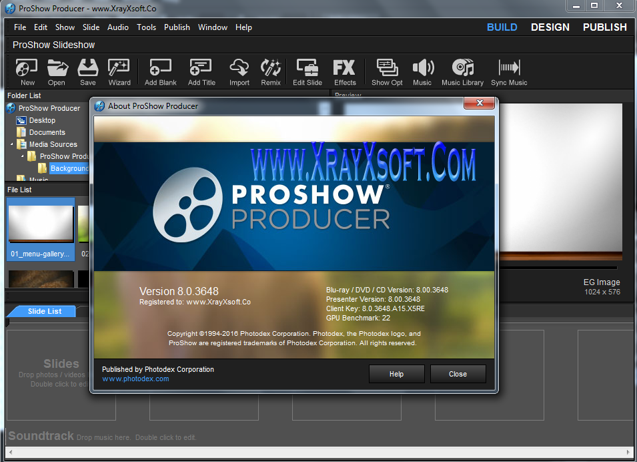
Task: Switch to the BUILD workspace
Action: (x=502, y=27)
